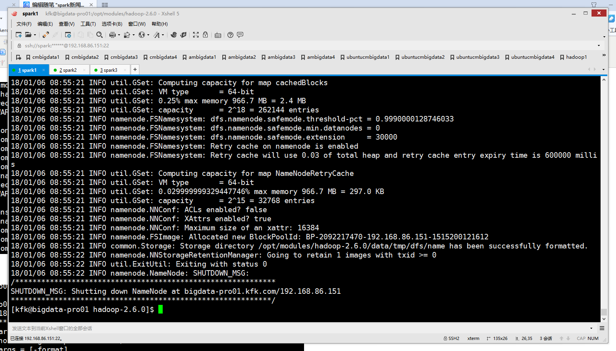This screenshot has height=351, width=616.
Task: Click the Connect plug icon
Action: click(46, 35)
